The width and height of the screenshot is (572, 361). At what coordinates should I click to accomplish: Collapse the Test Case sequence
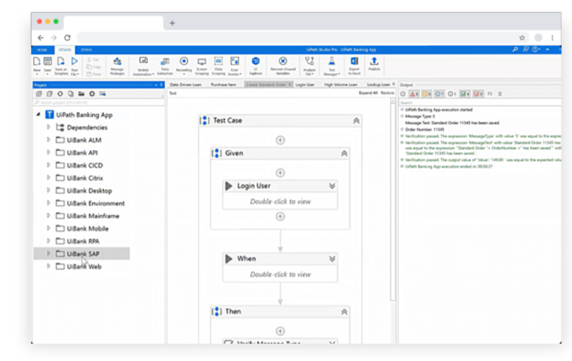click(356, 121)
